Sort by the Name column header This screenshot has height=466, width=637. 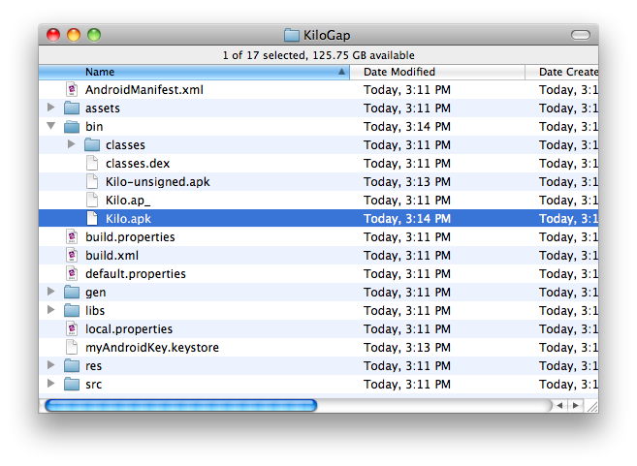coord(194,72)
